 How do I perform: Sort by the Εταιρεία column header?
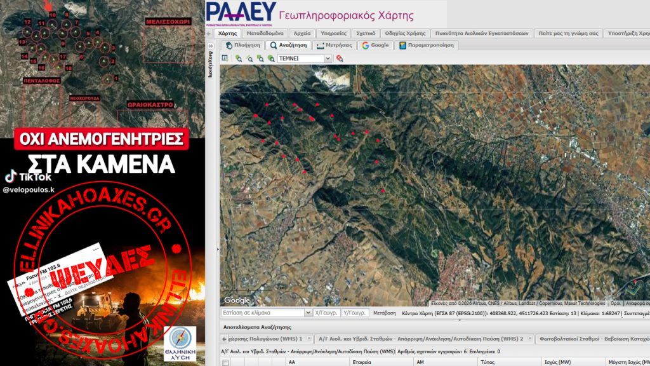[381, 362]
